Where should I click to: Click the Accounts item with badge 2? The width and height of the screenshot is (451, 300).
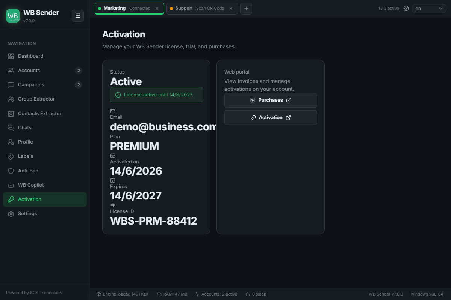pyautogui.click(x=45, y=70)
